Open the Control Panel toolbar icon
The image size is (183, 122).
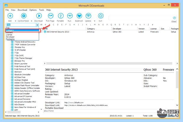click(24, 16)
